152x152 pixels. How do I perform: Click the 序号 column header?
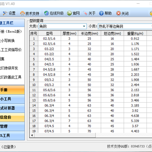(x=34, y=33)
